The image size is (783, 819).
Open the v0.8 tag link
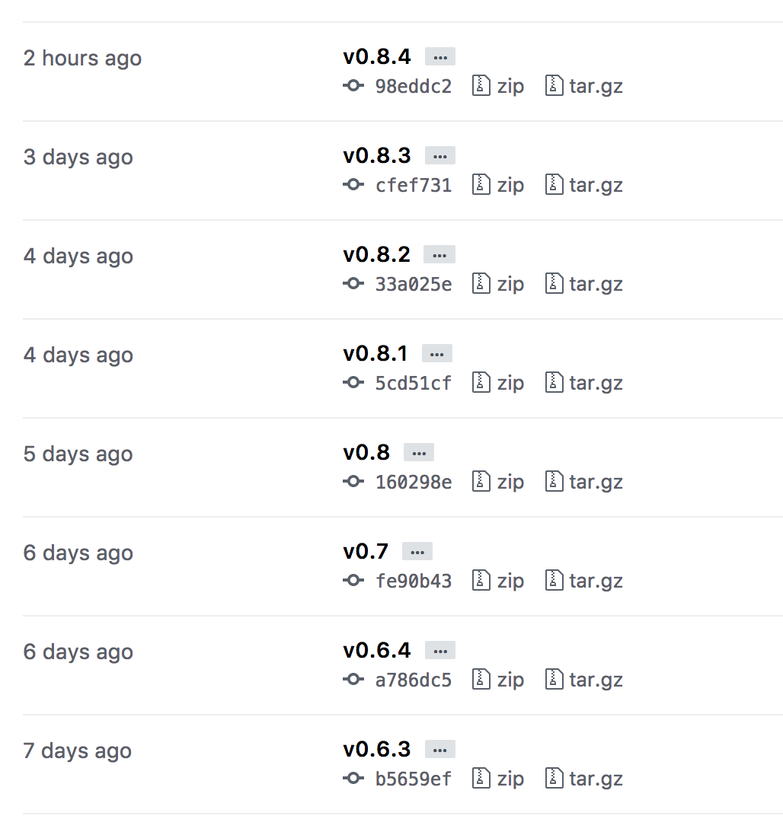pos(366,453)
